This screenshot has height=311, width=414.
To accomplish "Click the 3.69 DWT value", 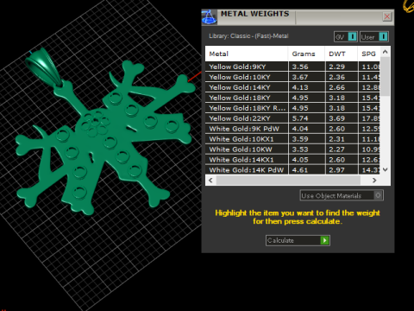I will (336, 118).
